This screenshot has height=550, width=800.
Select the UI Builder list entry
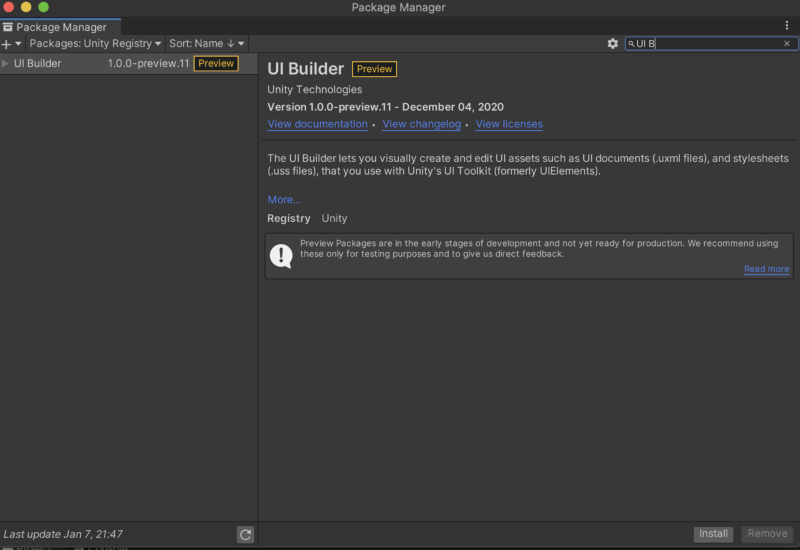[x=129, y=63]
